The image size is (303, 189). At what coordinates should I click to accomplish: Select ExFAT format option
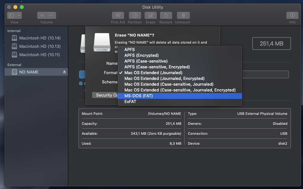[180, 102]
